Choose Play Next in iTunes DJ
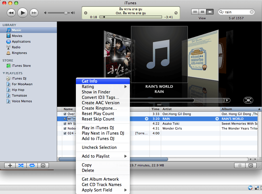The width and height of the screenshot is (262, 194). (103, 133)
